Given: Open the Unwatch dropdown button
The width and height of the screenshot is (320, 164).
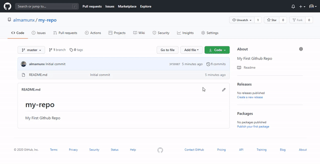Looking at the screenshot, I should pos(242,20).
